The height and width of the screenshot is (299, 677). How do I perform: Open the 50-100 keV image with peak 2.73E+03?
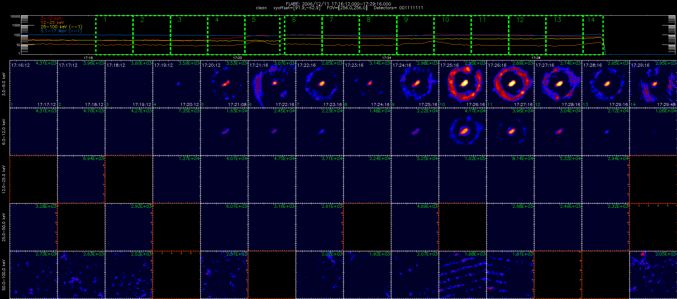(33, 275)
